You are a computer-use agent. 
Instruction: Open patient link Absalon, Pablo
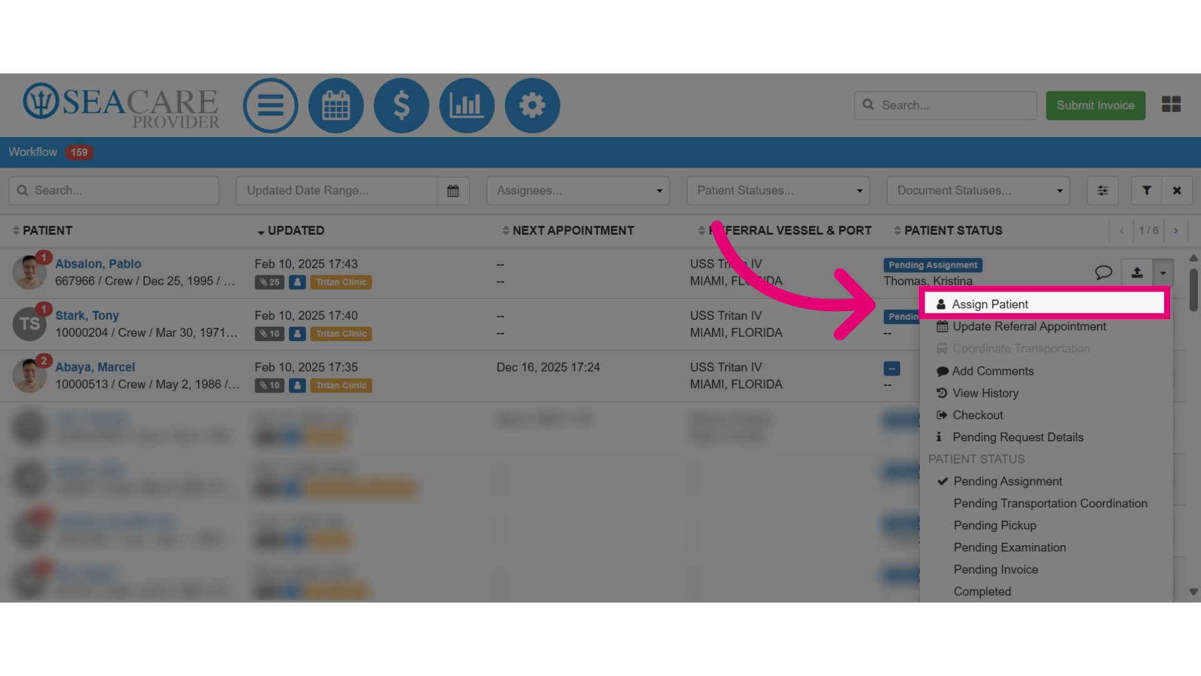[98, 264]
